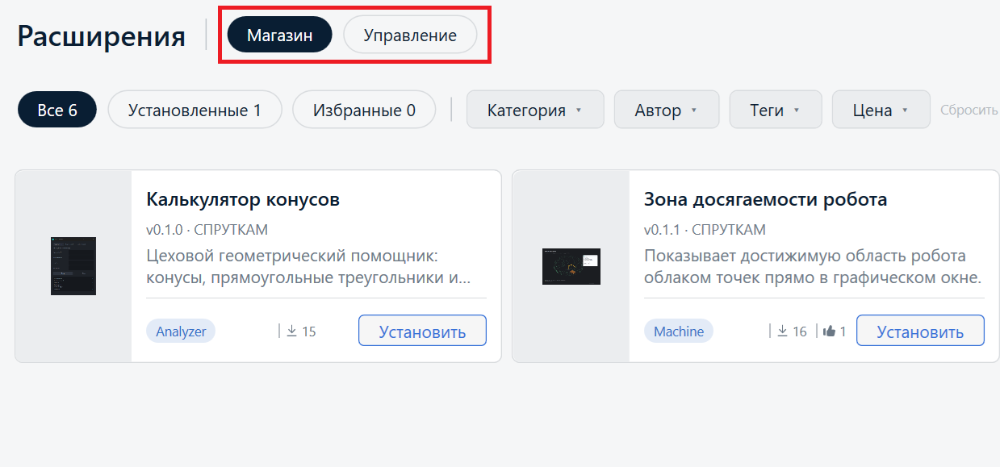1000x467 pixels.
Task: Select the Machine tag
Action: (x=679, y=331)
